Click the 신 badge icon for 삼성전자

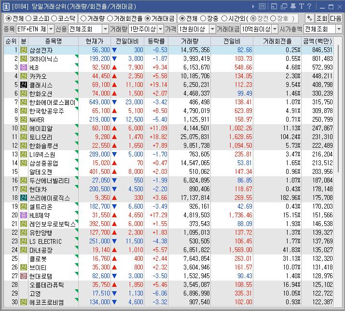click(x=24, y=50)
